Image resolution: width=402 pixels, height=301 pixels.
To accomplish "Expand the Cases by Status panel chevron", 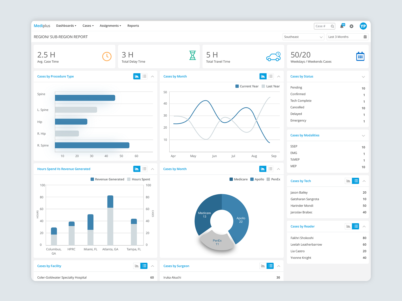I will point(363,77).
